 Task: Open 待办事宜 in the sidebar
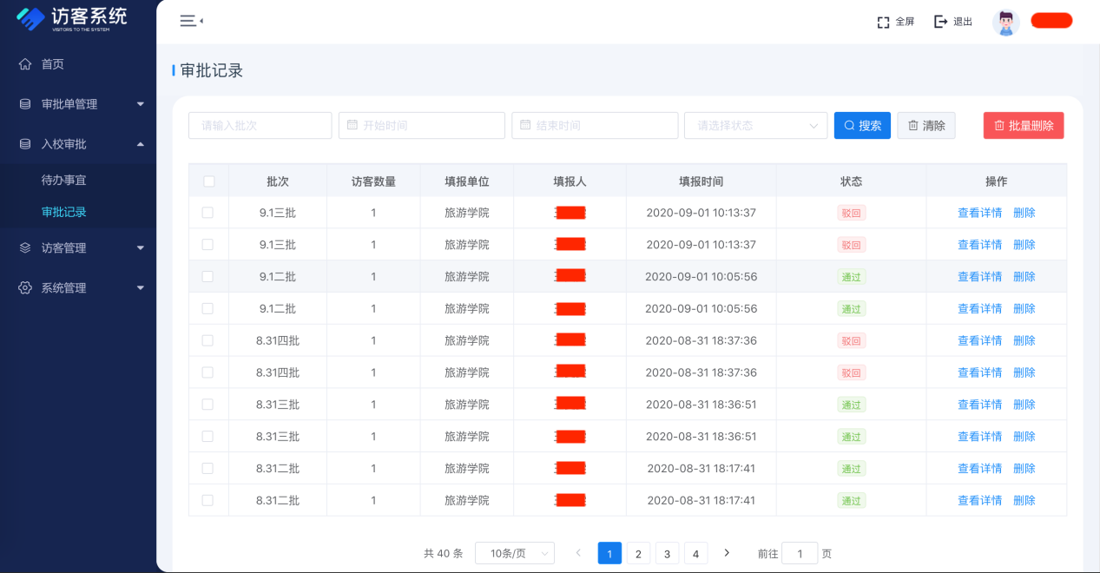64,181
